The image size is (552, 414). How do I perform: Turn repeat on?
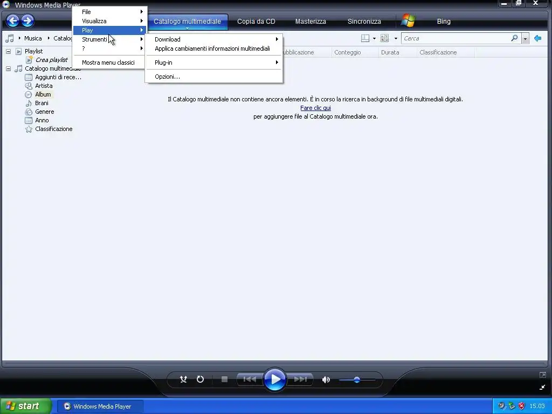point(201,379)
